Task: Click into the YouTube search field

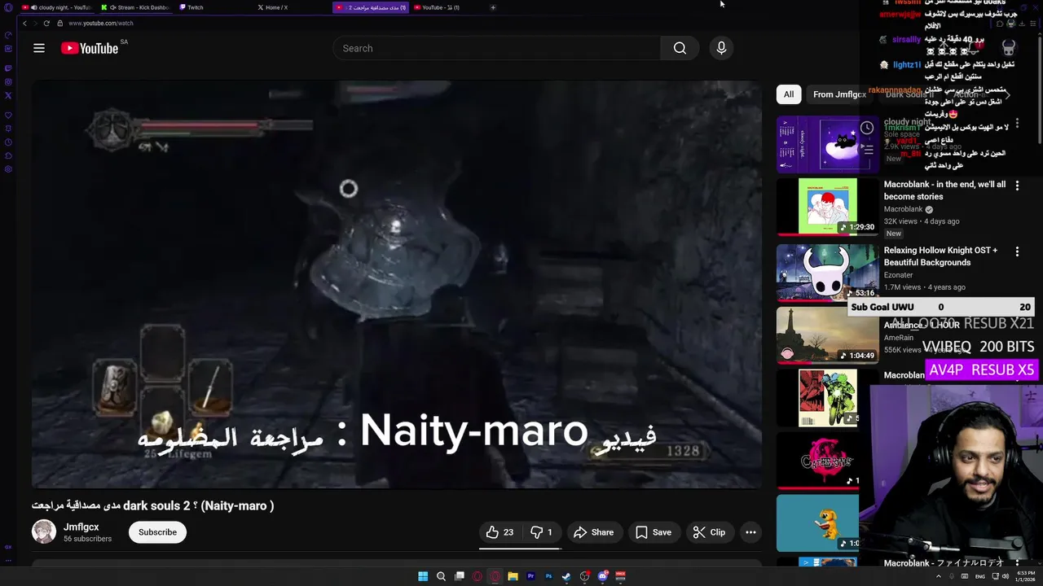Action: tap(496, 48)
